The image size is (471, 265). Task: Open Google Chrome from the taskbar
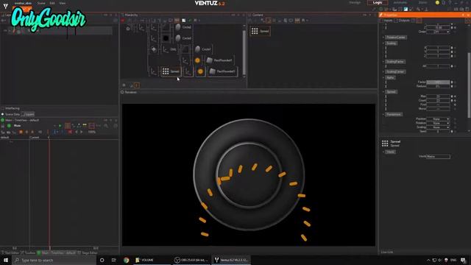[x=126, y=260]
